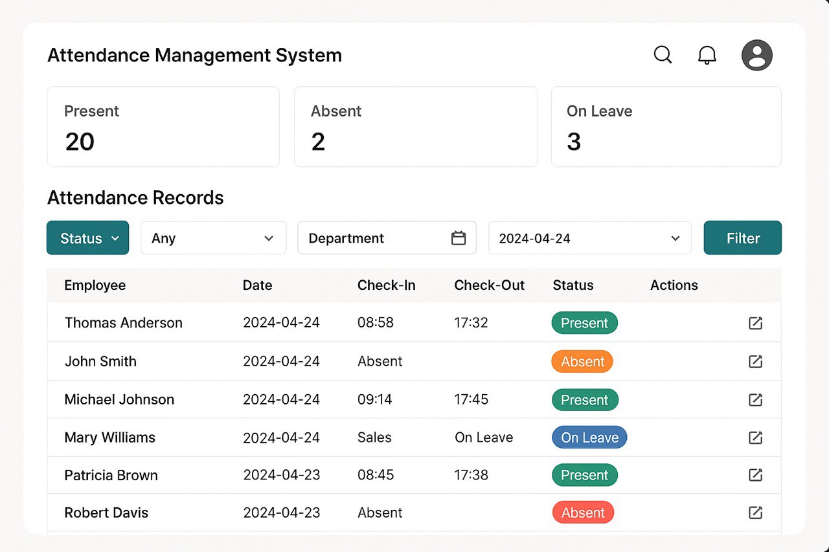Toggle Michael Johnson's Present status badge
This screenshot has width=829, height=552.
tap(585, 400)
